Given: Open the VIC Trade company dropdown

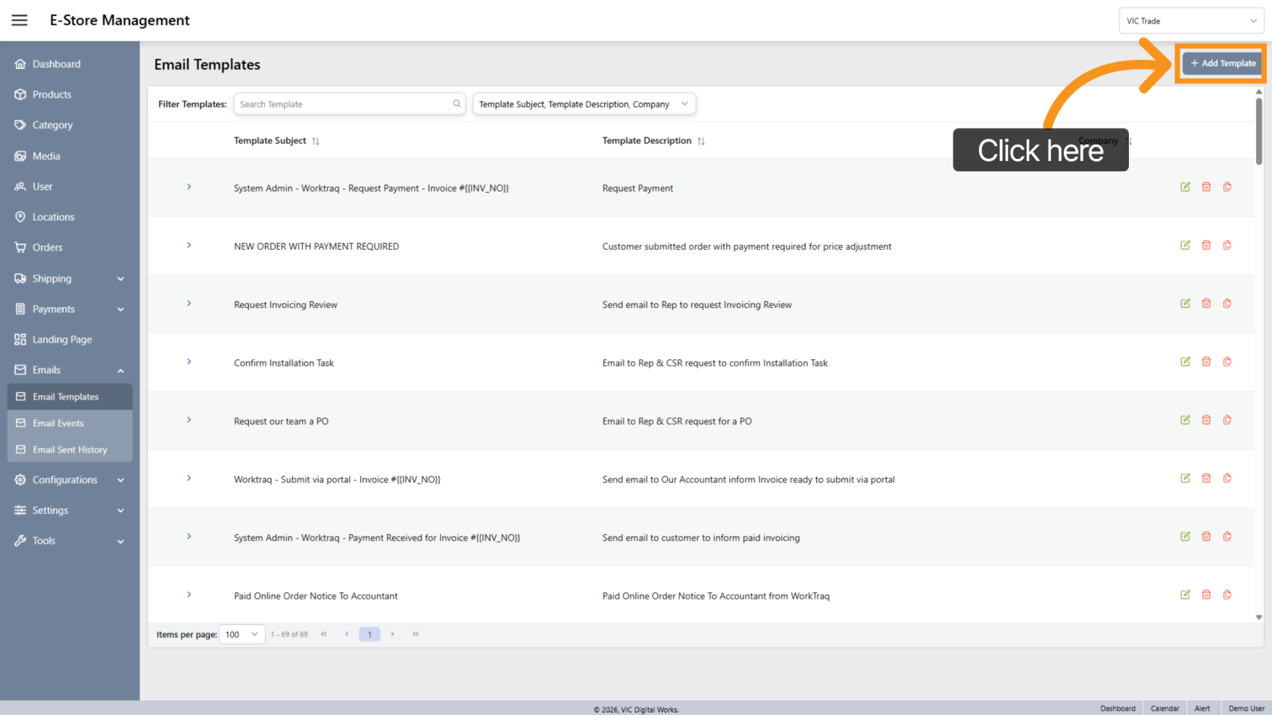Looking at the screenshot, I should coord(1190,21).
